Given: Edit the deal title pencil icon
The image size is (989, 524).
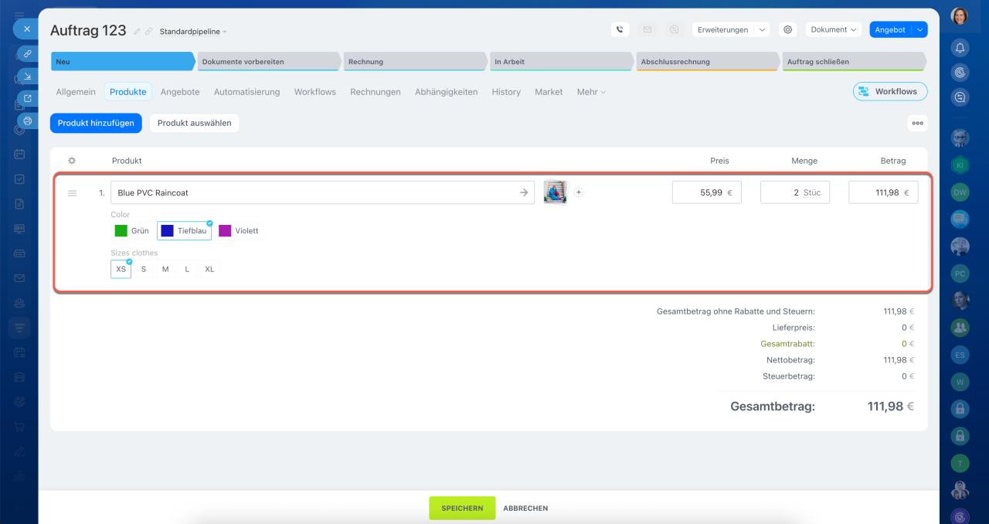Looking at the screenshot, I should 137,32.
